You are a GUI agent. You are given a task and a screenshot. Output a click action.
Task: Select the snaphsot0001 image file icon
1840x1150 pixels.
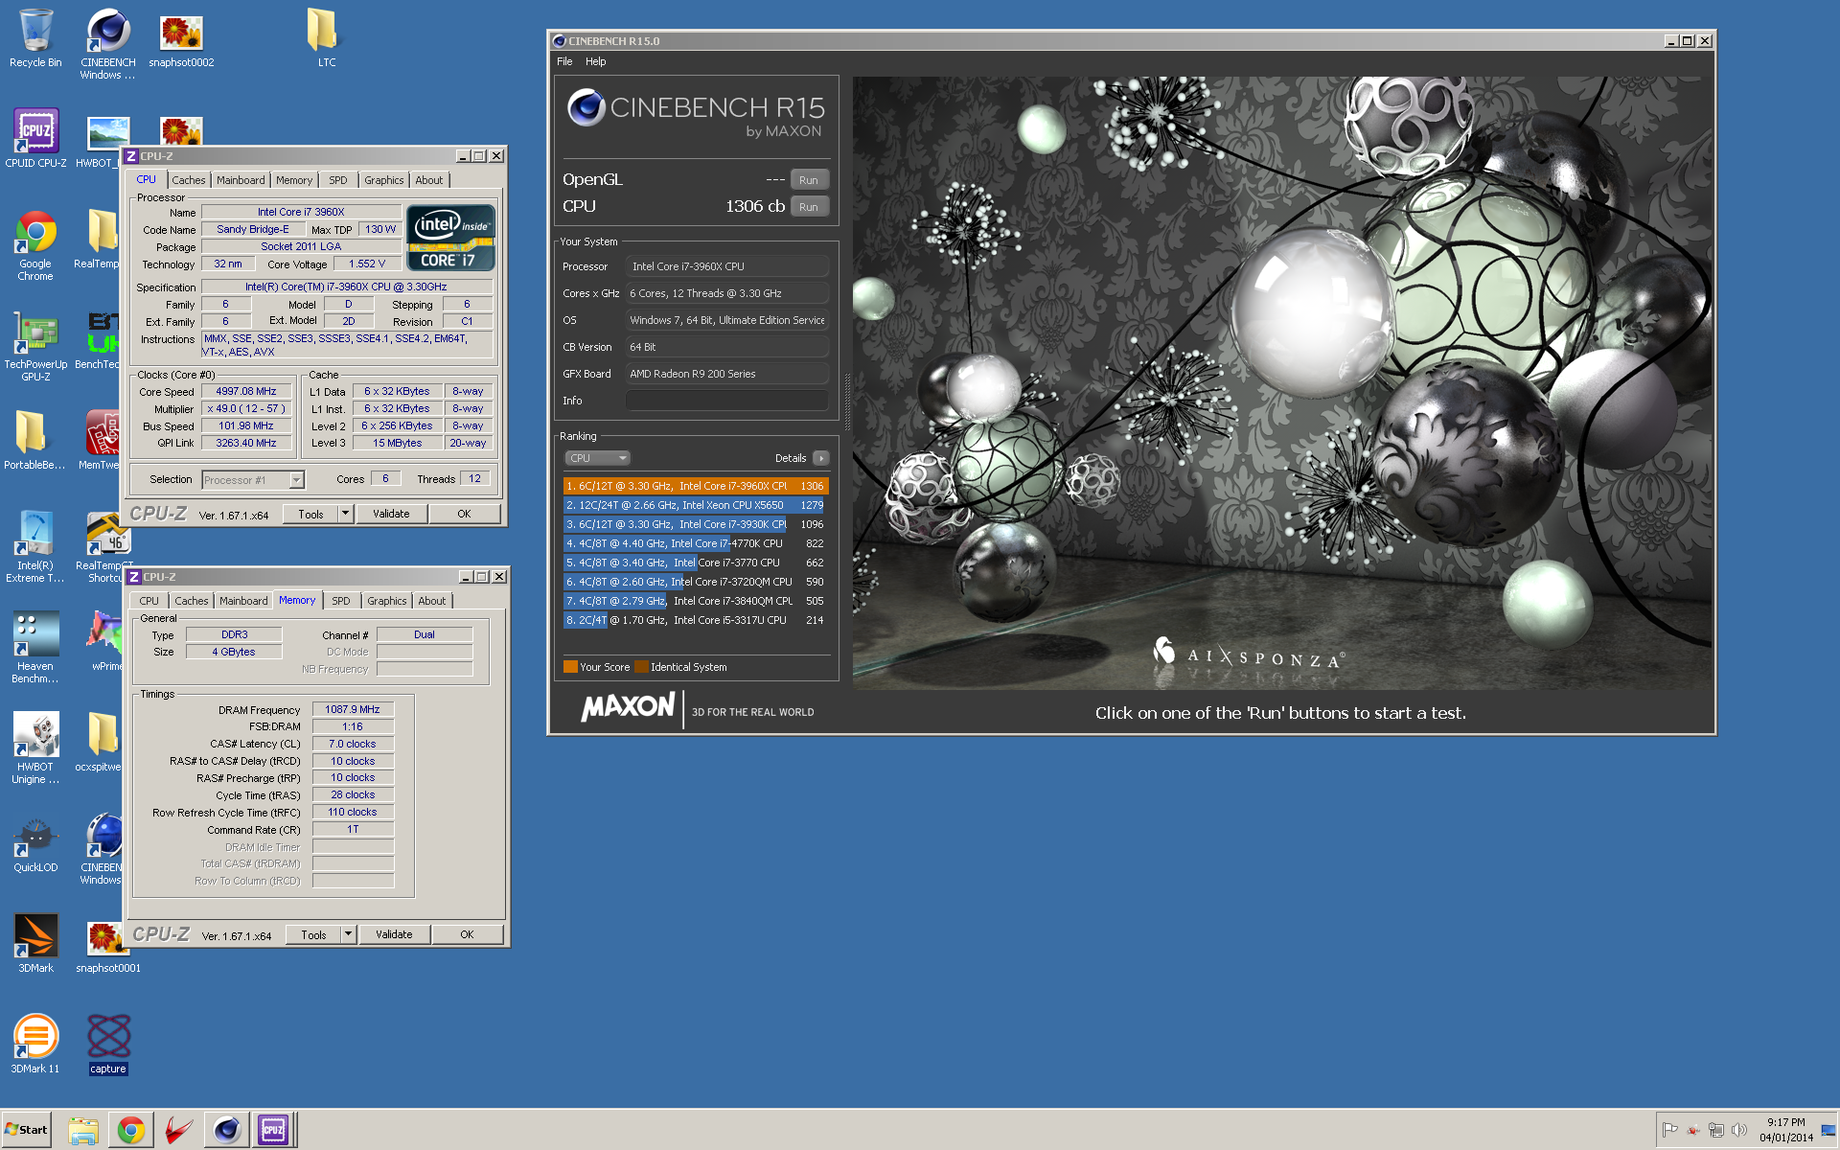[108, 947]
